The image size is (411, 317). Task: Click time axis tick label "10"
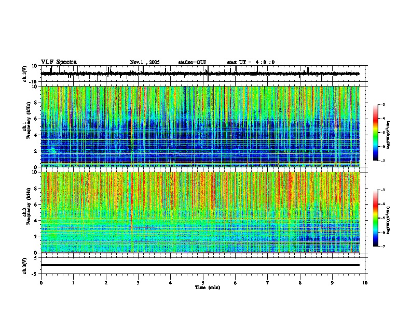[x=365, y=283]
